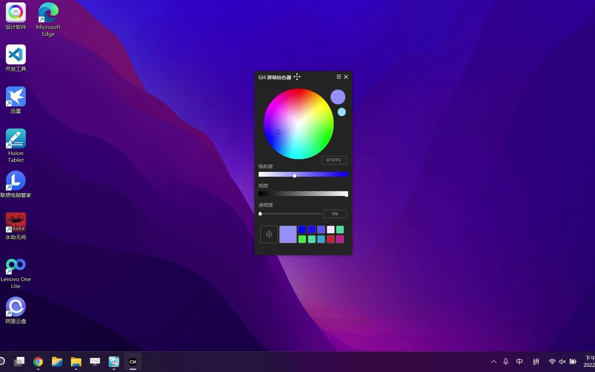The height and width of the screenshot is (372, 595).
Task: Click the brightness slider handle
Action: pos(346,195)
